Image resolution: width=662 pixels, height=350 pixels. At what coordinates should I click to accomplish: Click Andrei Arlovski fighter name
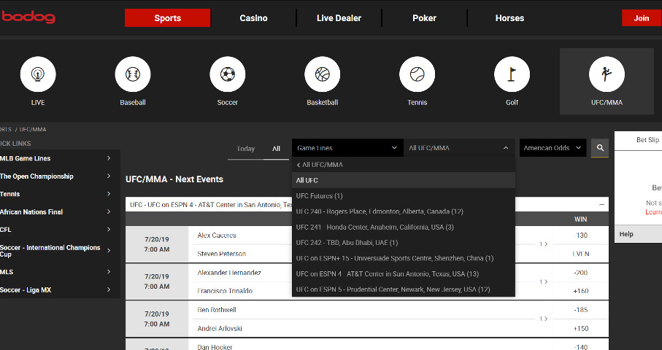click(220, 329)
